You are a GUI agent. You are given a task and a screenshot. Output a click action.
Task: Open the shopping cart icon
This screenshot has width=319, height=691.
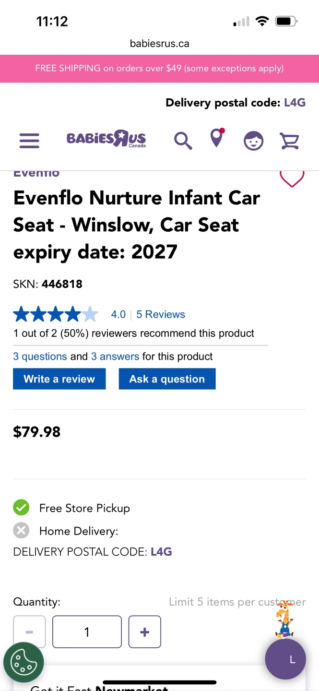coord(289,141)
